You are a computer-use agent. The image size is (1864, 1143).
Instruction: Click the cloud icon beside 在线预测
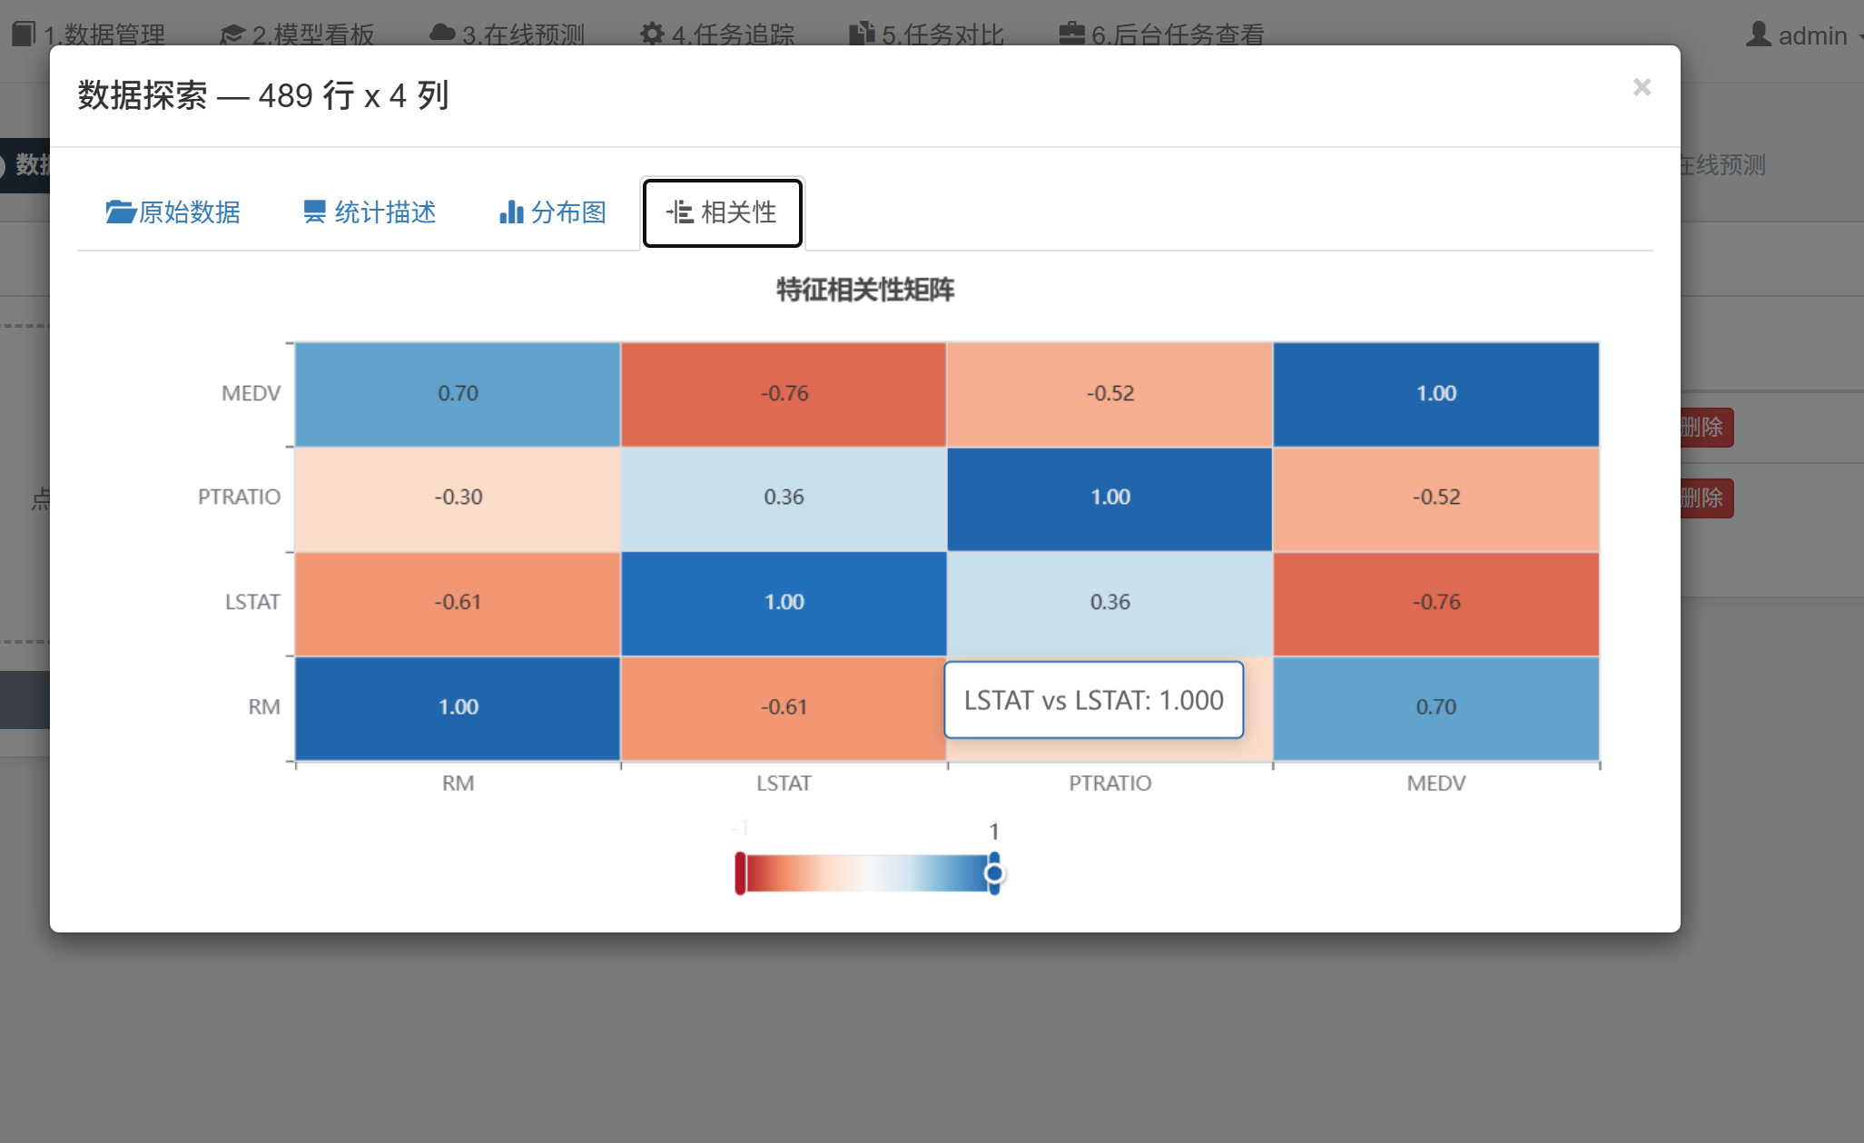[442, 34]
